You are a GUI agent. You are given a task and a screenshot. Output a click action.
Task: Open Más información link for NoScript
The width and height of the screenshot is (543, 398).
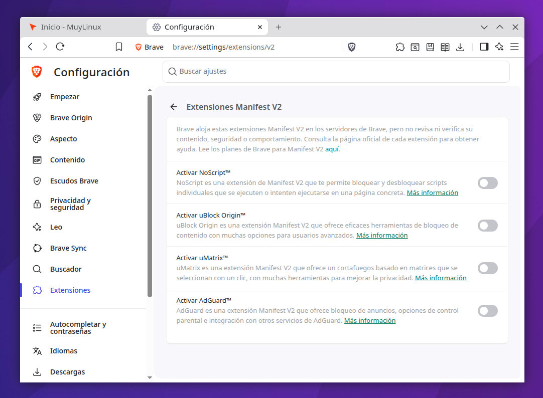432,192
